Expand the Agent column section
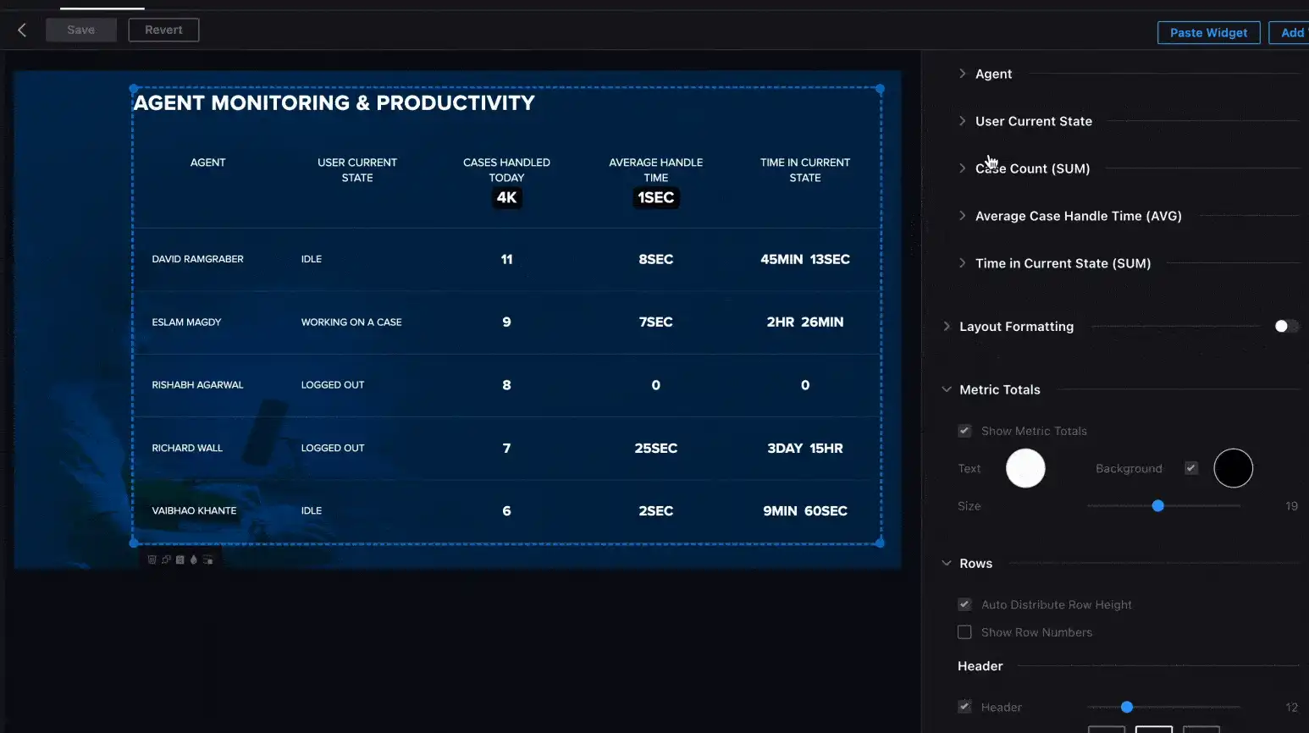Viewport: 1309px width, 733px height. (963, 74)
